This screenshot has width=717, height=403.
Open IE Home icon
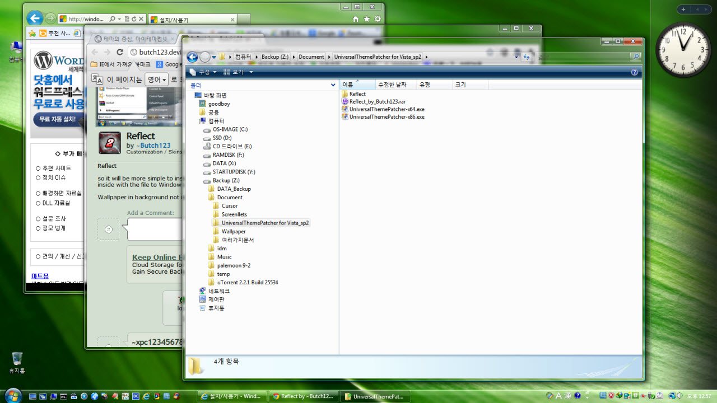(356, 19)
